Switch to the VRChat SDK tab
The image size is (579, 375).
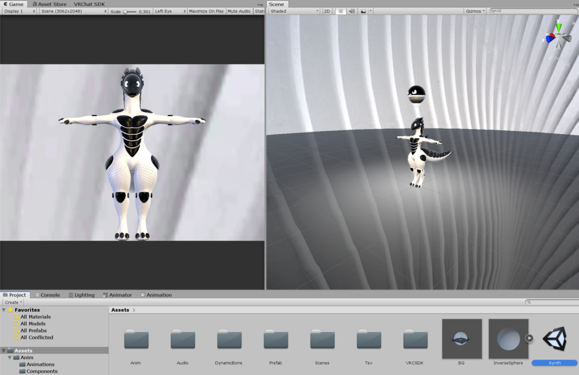[x=89, y=4]
